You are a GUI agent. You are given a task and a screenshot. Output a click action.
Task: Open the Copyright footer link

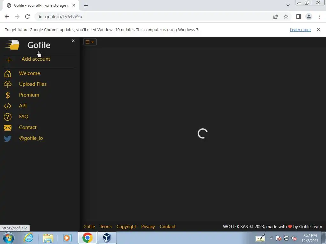[x=126, y=227]
